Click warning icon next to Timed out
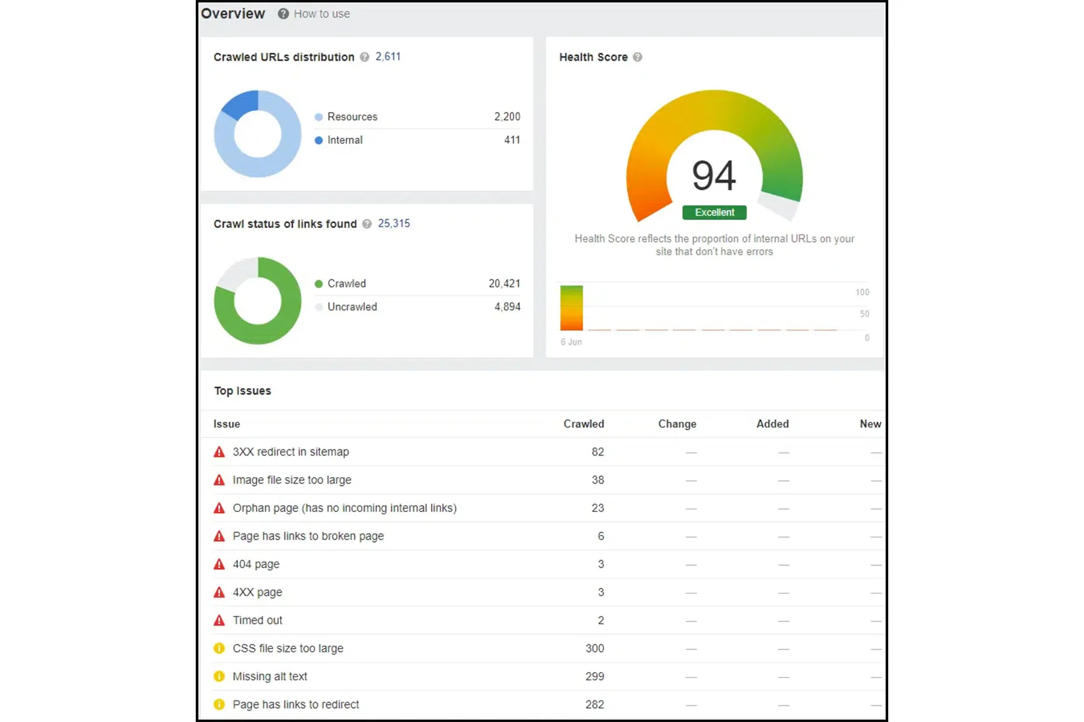 coord(219,620)
